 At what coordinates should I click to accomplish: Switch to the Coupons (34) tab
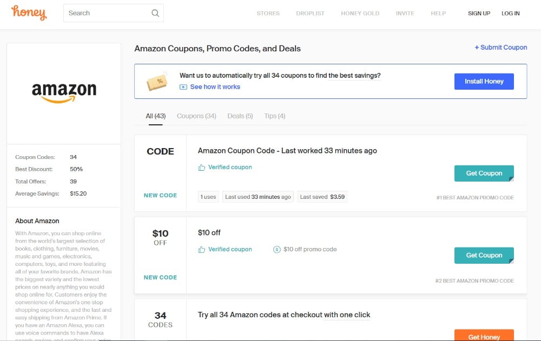pos(196,116)
